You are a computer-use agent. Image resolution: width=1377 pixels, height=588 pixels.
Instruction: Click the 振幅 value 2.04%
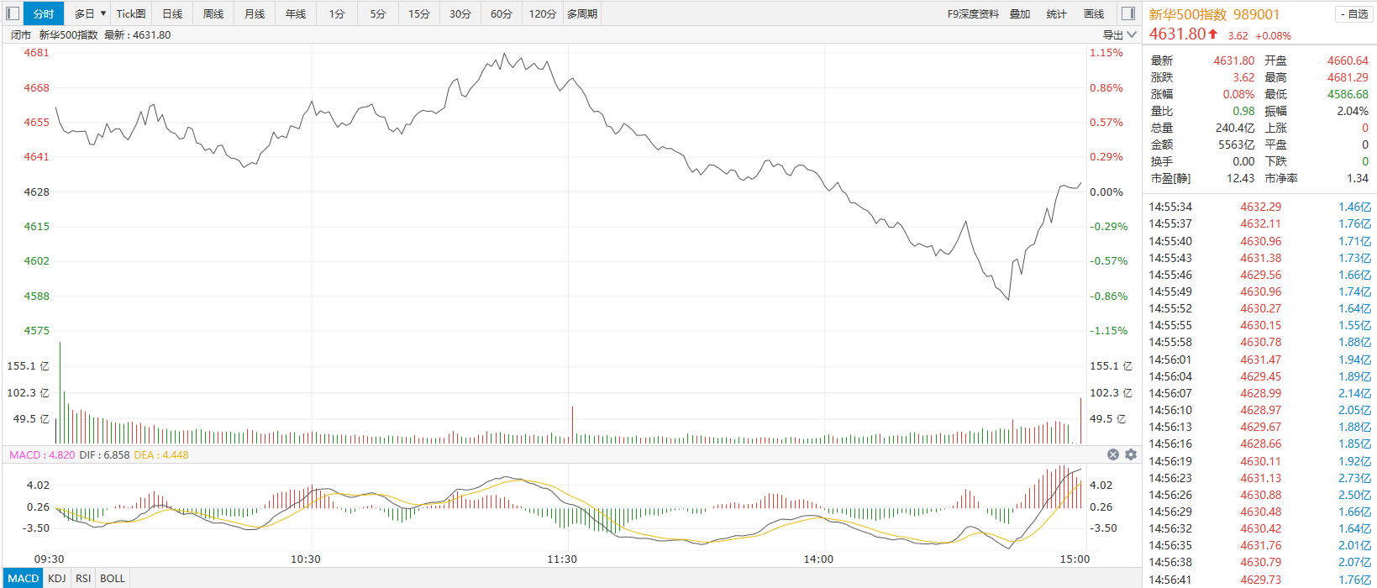1353,111
